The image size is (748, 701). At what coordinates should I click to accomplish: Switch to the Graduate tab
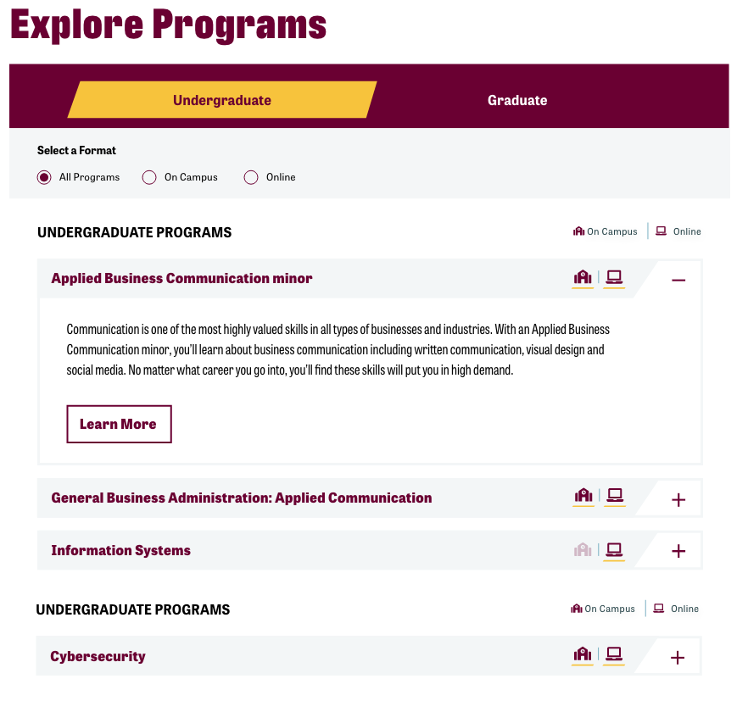click(x=517, y=100)
